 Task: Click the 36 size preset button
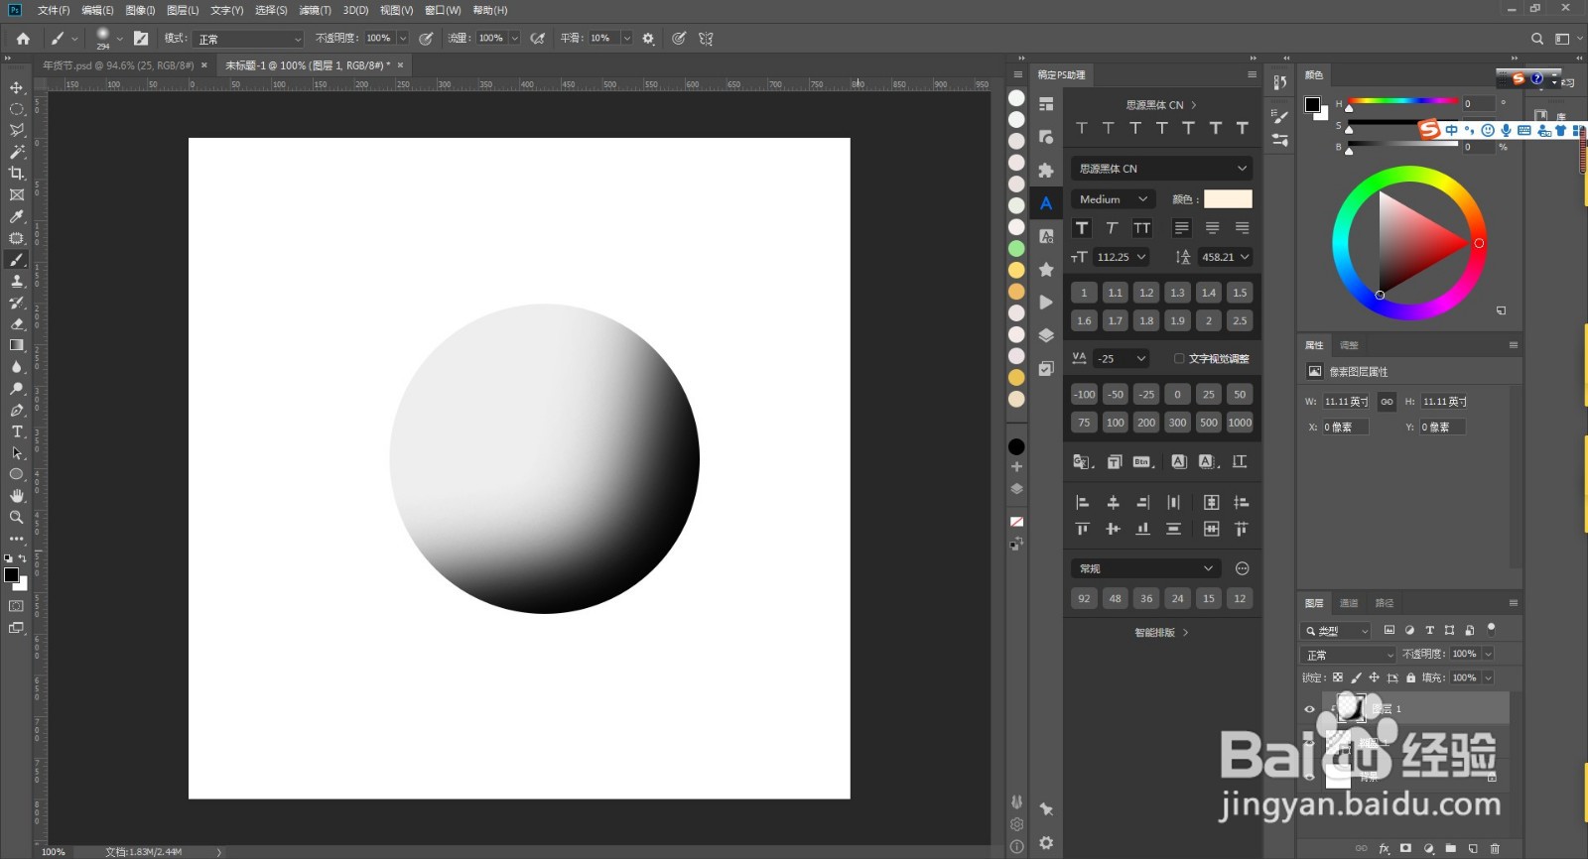click(x=1146, y=598)
